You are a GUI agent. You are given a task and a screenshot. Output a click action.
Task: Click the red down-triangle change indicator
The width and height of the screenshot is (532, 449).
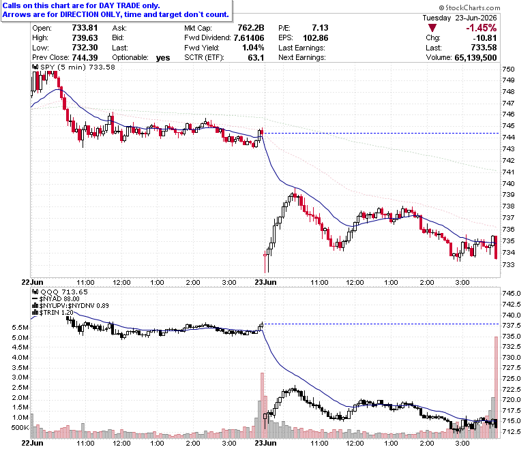coord(432,28)
